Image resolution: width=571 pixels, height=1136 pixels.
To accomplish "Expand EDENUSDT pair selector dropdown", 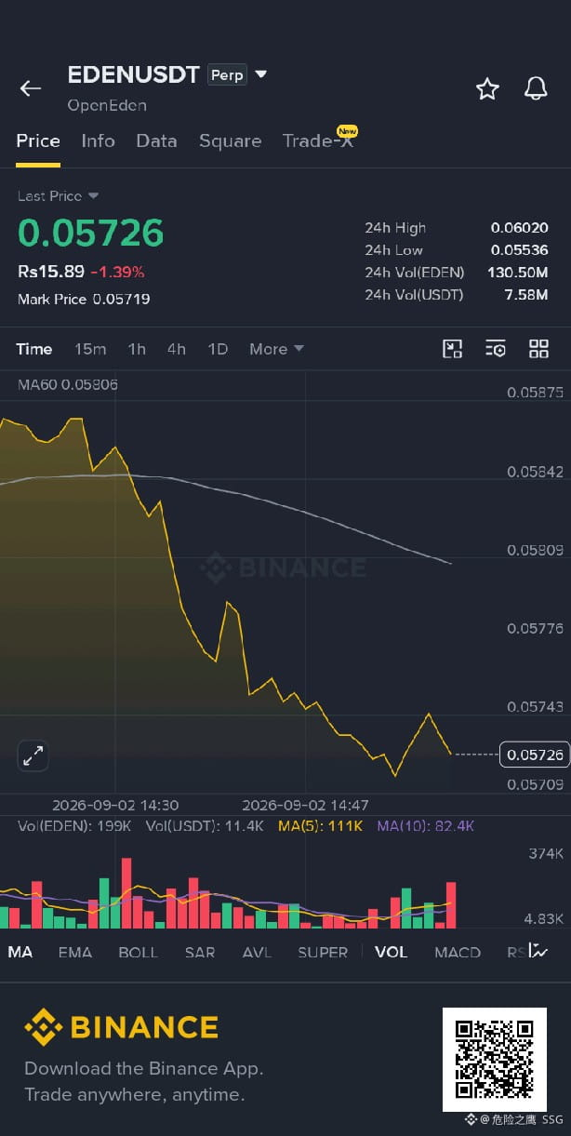I will 261,74.
